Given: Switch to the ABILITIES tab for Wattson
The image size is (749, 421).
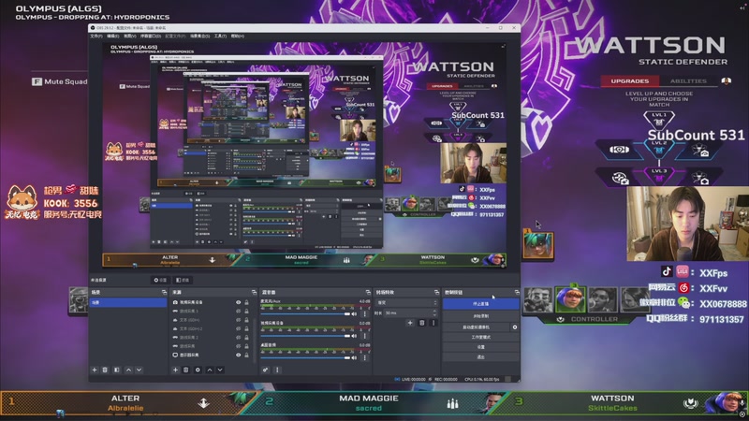Looking at the screenshot, I should 688,81.
